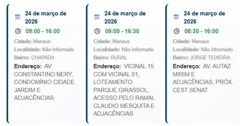
Task: Click the Bairro: CHAPADA line
Action: [x=34, y=57]
